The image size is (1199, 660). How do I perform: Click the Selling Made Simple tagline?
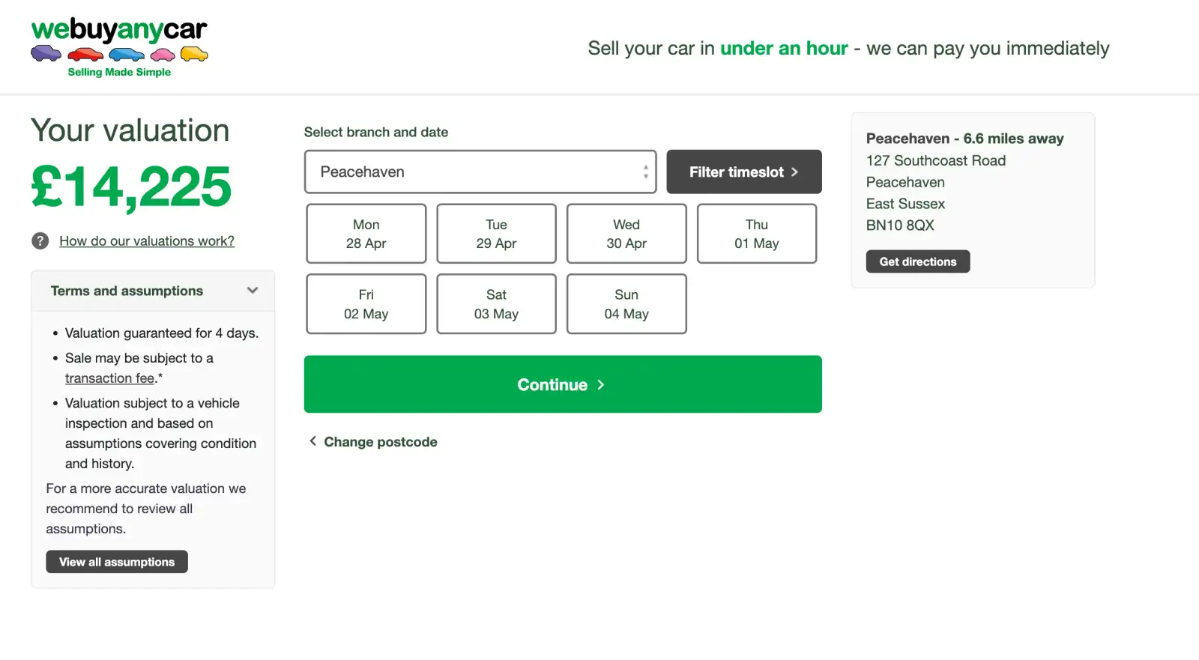119,72
